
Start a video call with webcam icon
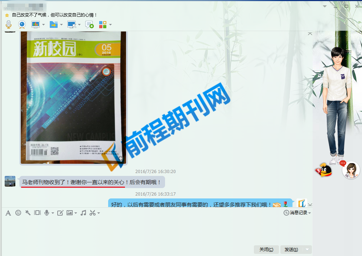[22, 24]
